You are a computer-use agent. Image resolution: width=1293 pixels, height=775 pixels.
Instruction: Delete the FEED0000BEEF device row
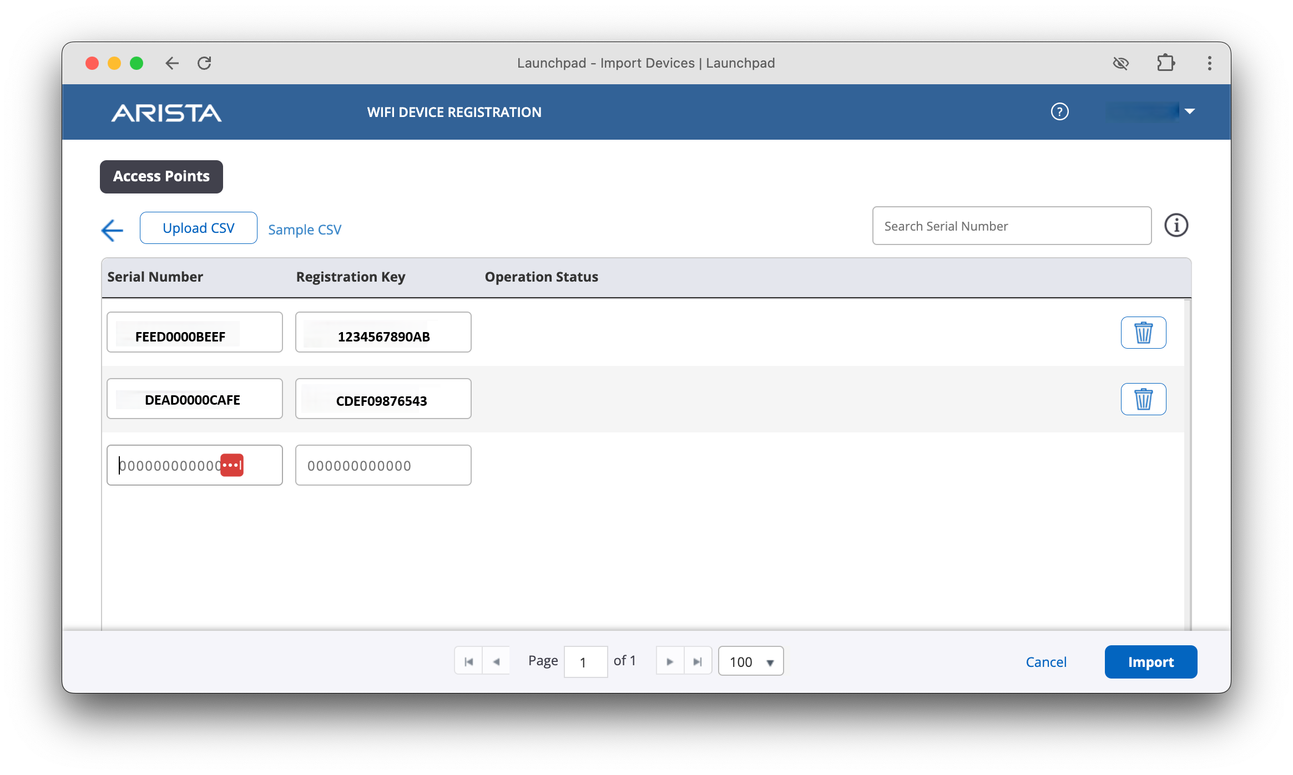(x=1143, y=333)
